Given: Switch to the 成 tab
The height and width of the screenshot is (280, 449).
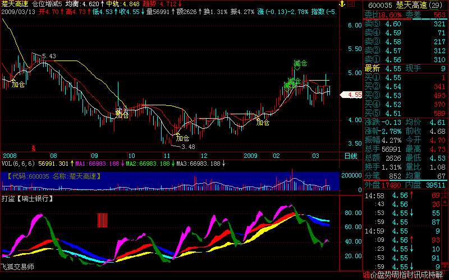Looking at the screenshot, I should 424,275.
